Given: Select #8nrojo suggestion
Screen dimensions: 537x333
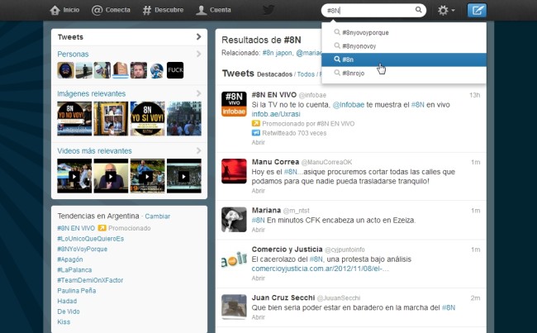Looking at the screenshot, I should [404, 73].
